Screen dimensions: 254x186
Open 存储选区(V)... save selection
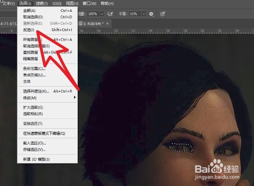pyautogui.click(x=48, y=150)
